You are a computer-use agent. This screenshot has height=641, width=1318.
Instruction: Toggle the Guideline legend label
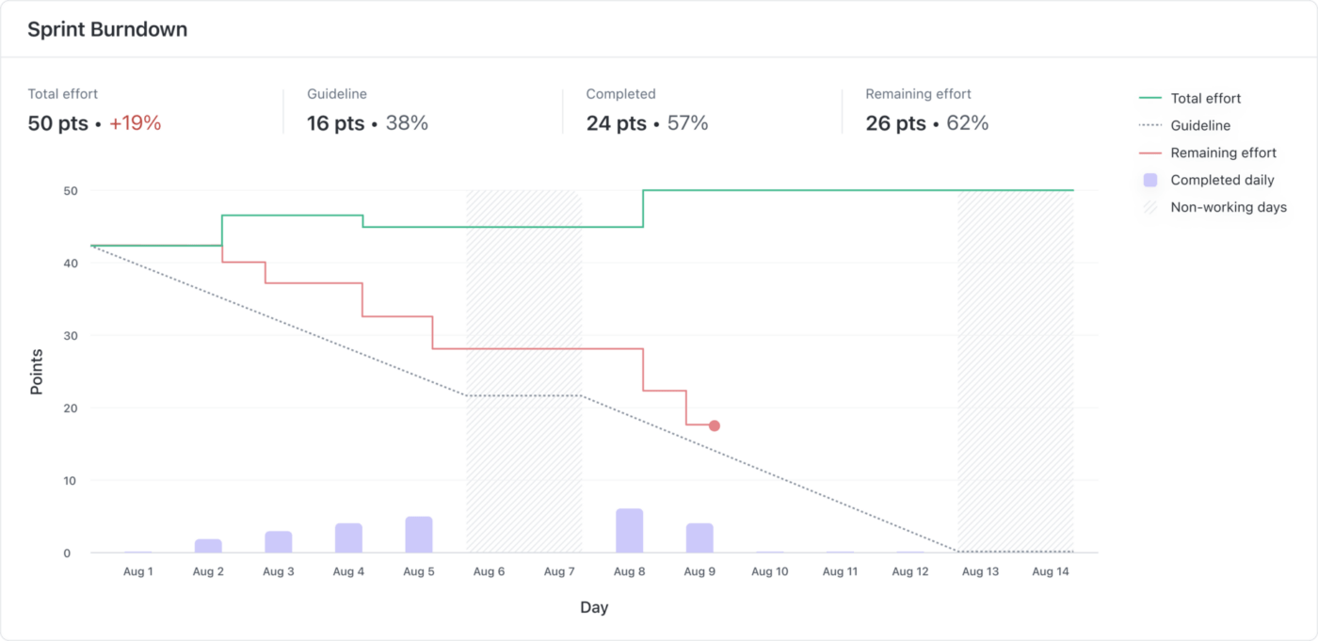(1200, 125)
